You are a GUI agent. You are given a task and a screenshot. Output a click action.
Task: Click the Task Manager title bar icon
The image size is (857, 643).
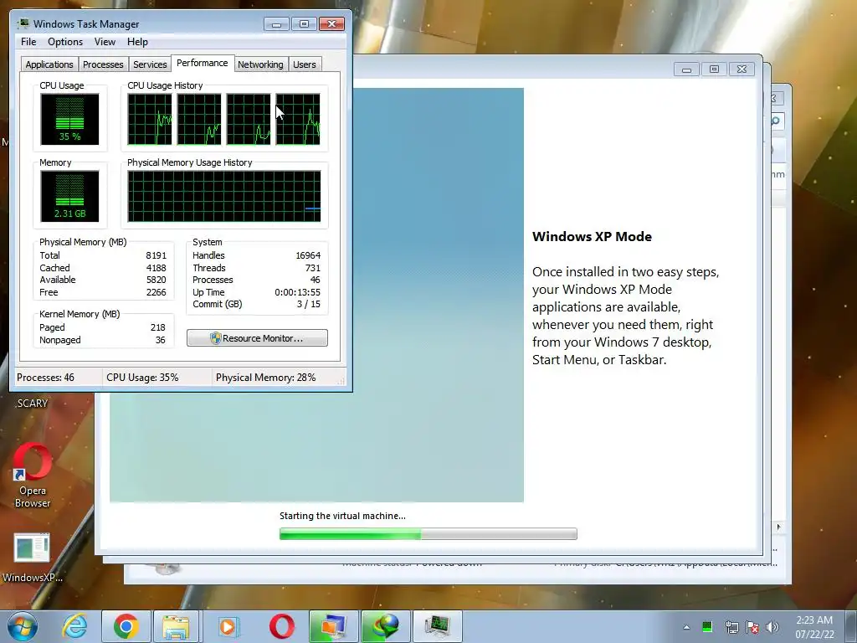click(x=23, y=23)
